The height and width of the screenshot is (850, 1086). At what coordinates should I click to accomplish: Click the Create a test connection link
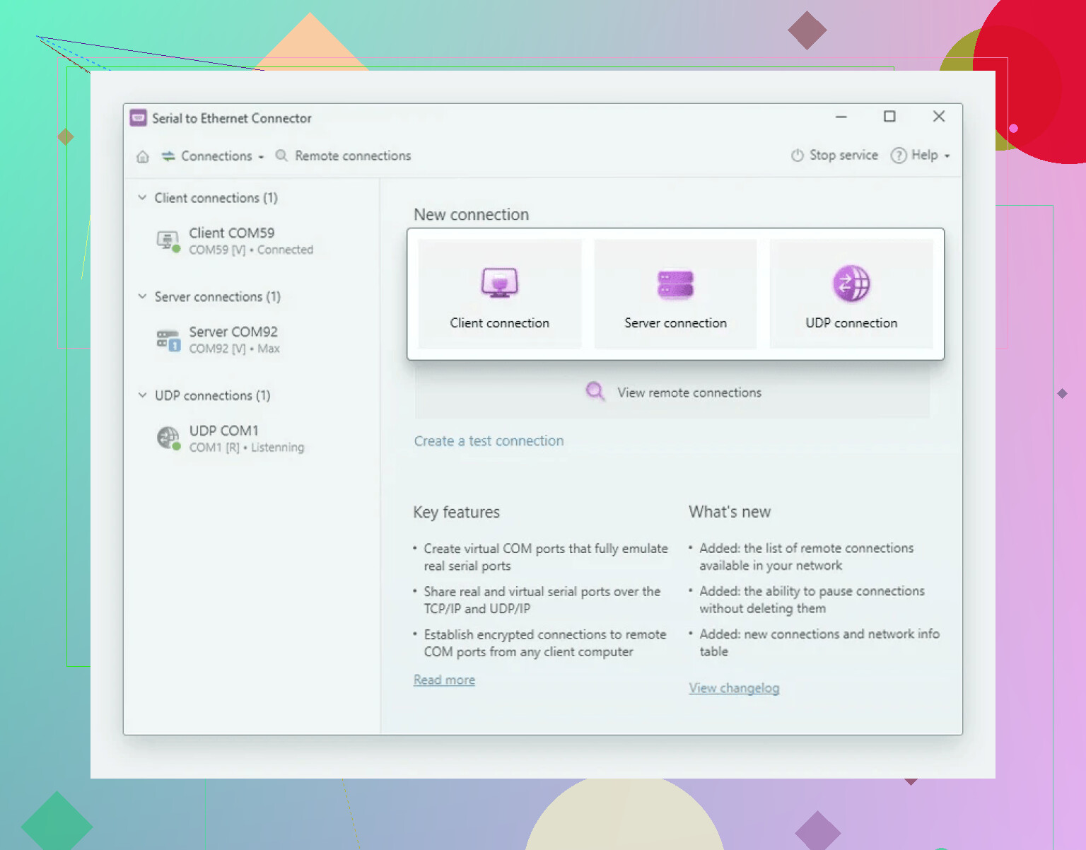(x=489, y=441)
